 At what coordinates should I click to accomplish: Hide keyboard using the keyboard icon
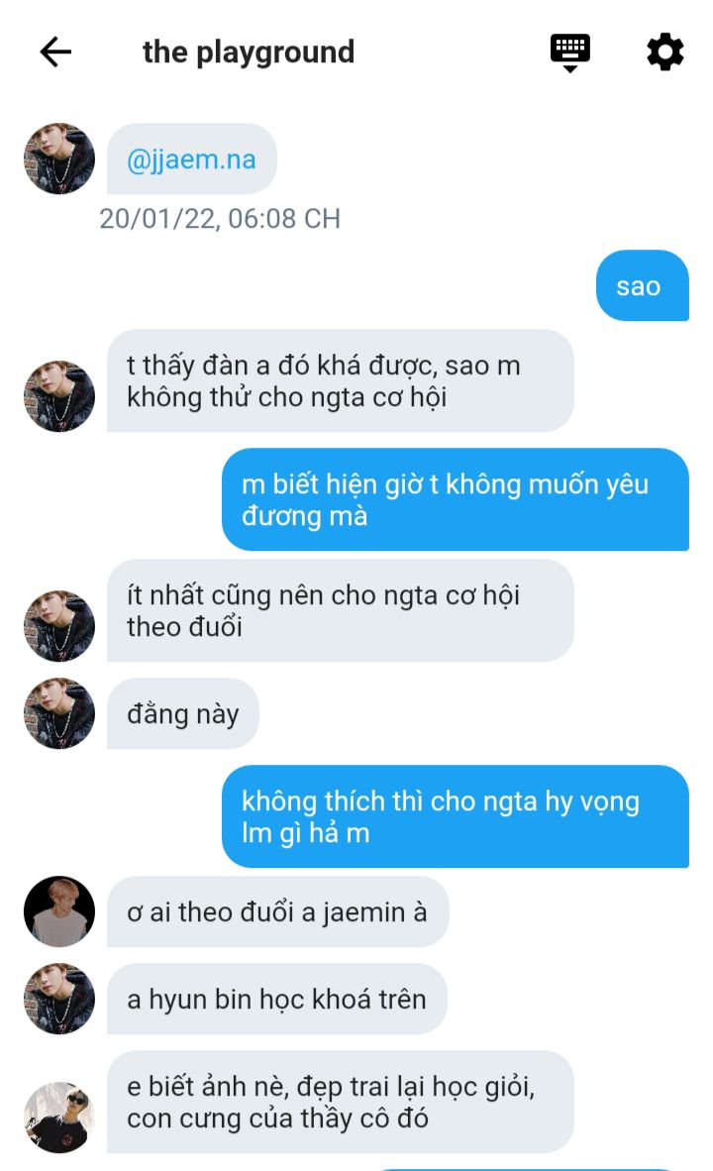click(569, 53)
